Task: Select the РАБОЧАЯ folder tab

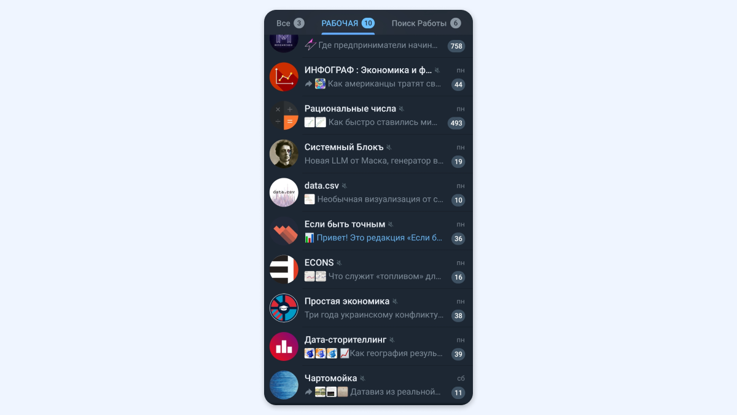Action: [x=348, y=23]
